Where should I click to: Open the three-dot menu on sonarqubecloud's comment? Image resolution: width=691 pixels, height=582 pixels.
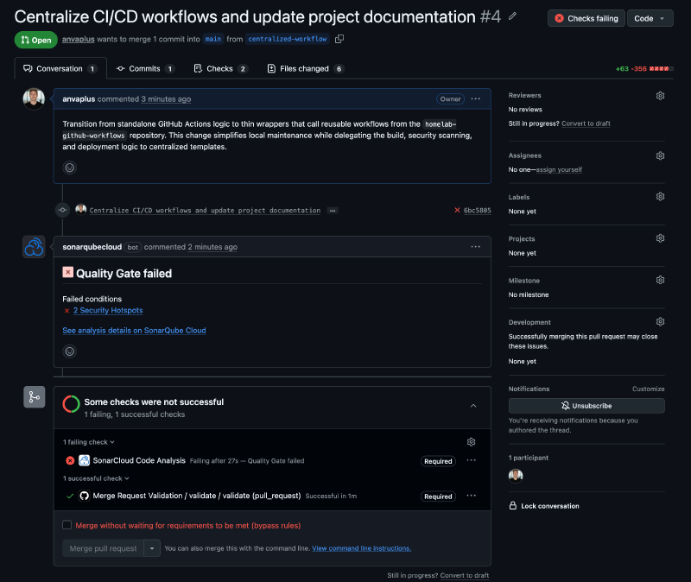(475, 247)
